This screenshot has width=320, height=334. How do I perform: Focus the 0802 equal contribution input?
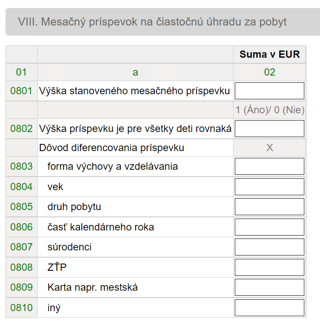270,129
